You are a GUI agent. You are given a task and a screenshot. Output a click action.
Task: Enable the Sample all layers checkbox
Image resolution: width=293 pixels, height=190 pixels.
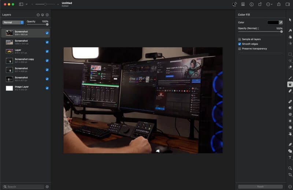click(240, 39)
